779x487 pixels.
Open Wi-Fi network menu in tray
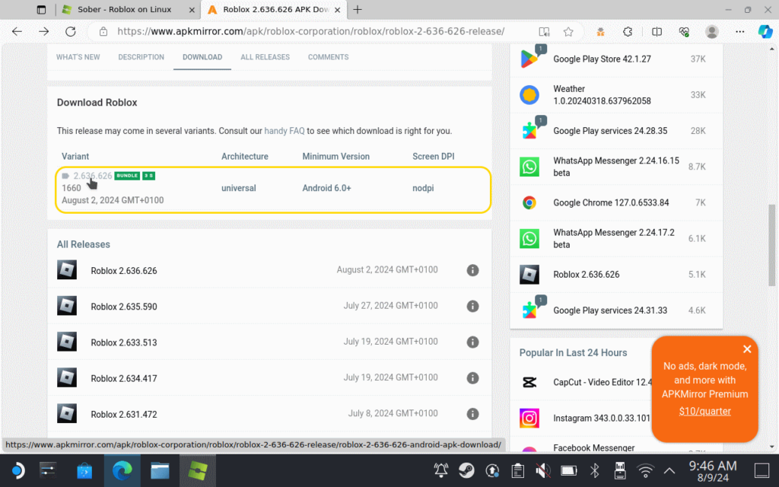645,470
